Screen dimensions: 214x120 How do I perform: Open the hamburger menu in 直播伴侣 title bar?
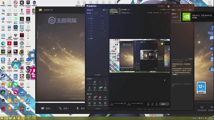coord(183,6)
